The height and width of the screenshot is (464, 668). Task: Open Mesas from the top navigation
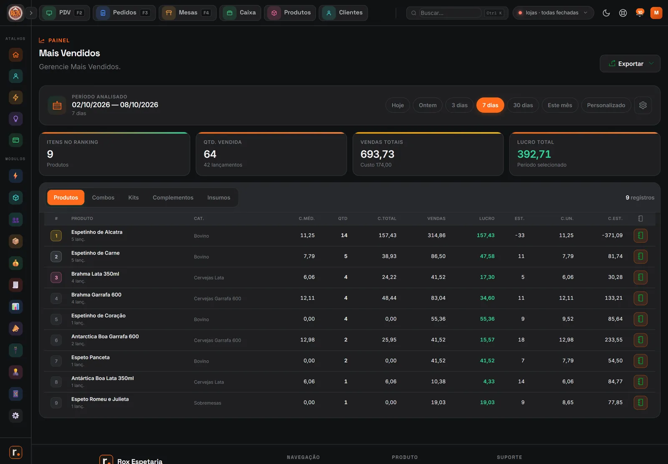[x=187, y=13]
